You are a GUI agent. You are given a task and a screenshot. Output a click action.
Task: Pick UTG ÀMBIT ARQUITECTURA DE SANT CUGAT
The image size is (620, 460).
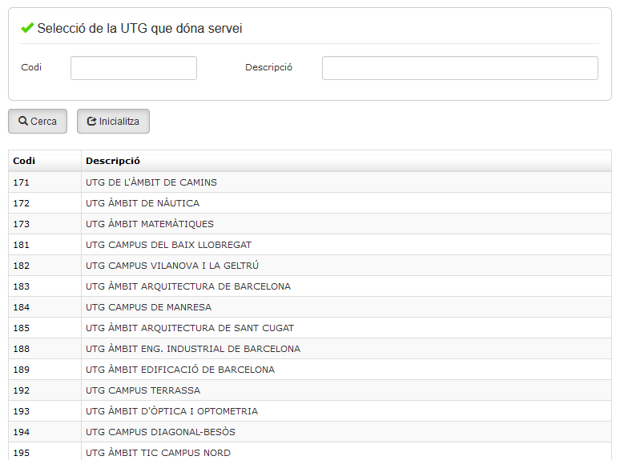coord(189,328)
